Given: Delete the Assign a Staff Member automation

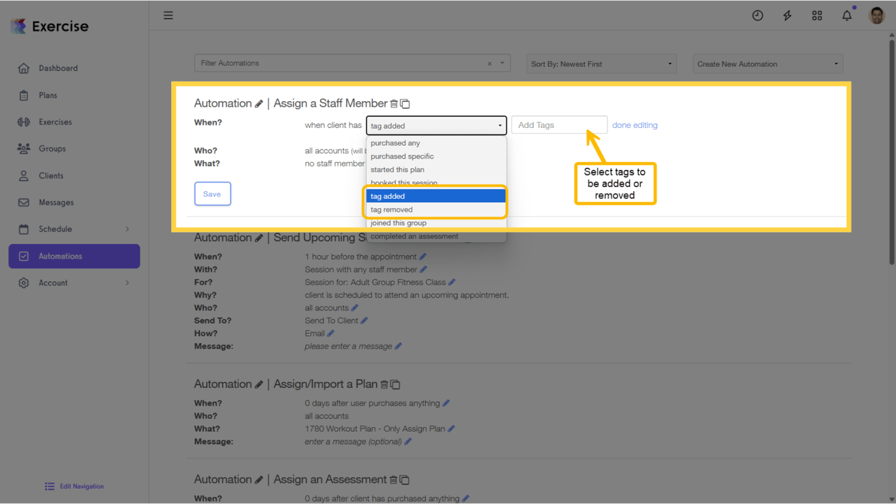Looking at the screenshot, I should pyautogui.click(x=394, y=103).
